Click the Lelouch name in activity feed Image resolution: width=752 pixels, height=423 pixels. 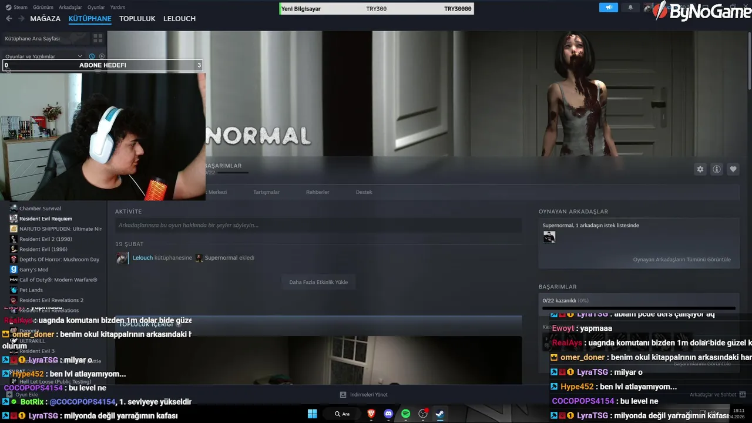coord(142,258)
